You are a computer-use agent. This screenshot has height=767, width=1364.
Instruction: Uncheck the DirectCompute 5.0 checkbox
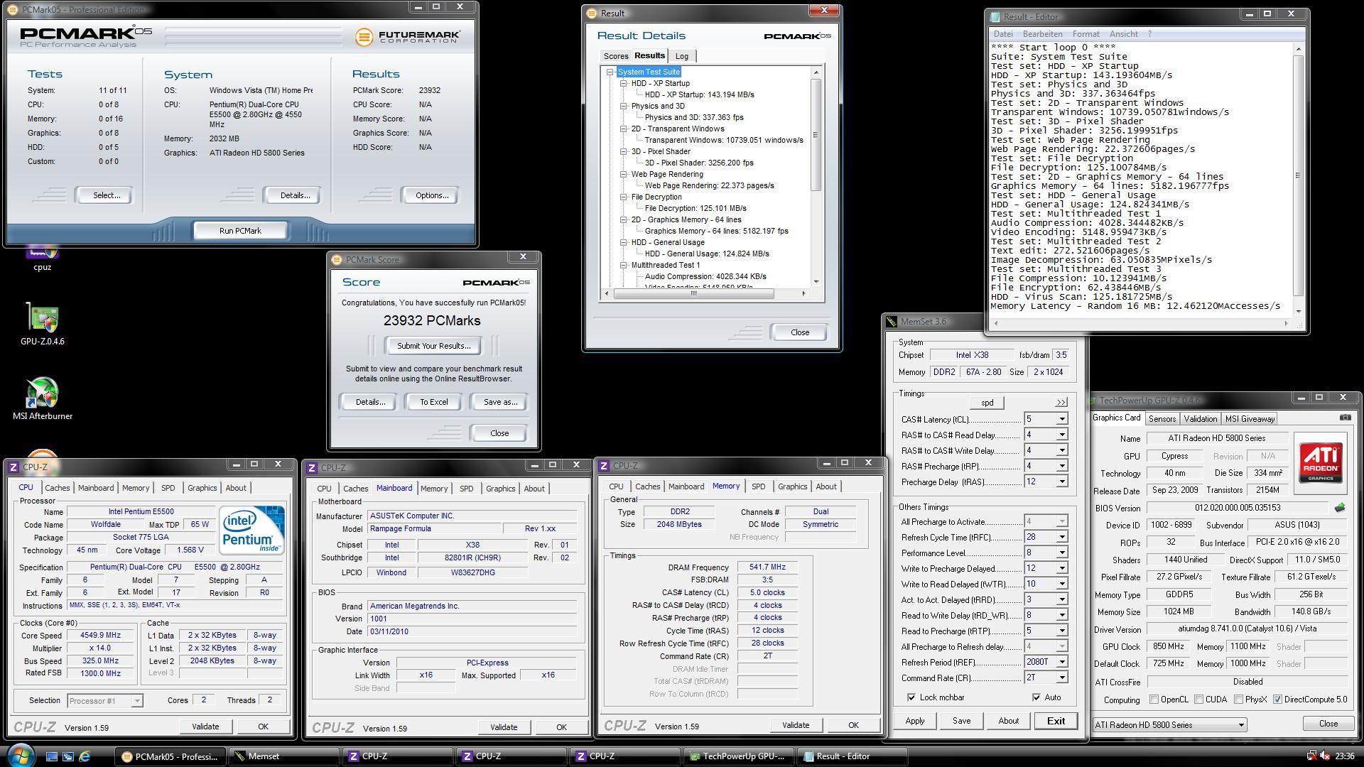(1277, 700)
